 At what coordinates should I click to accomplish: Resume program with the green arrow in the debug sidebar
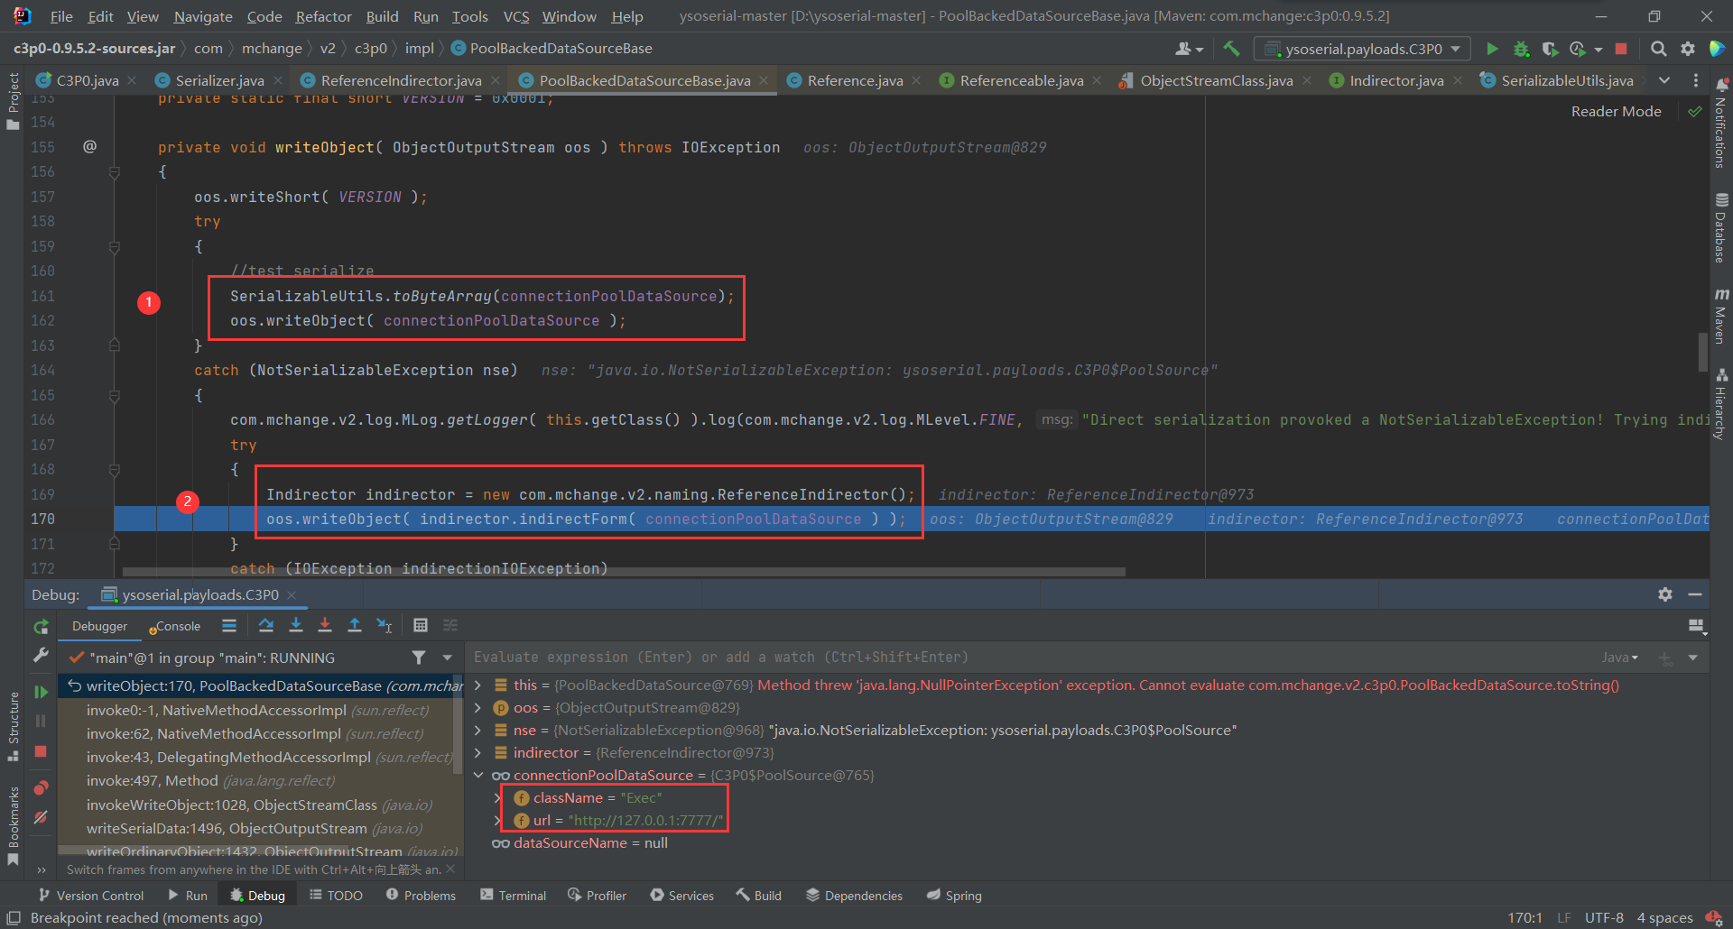pos(41,692)
